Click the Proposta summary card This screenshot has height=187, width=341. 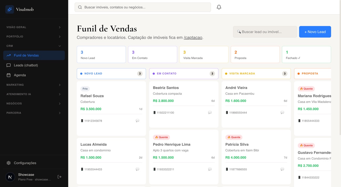pos(255,54)
